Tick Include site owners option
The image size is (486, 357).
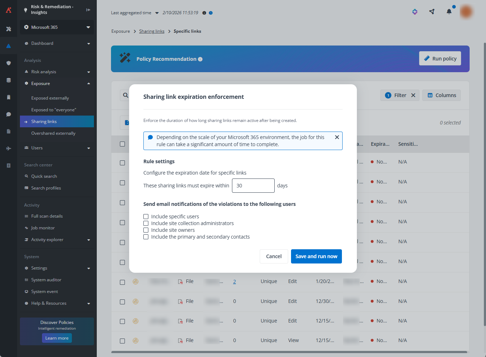[x=146, y=230]
